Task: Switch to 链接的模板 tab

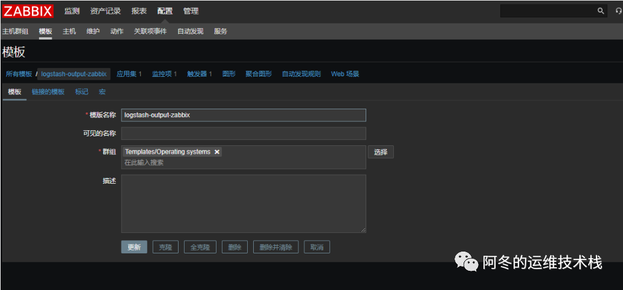Action: tap(48, 92)
